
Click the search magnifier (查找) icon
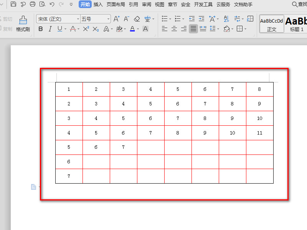point(294,4)
